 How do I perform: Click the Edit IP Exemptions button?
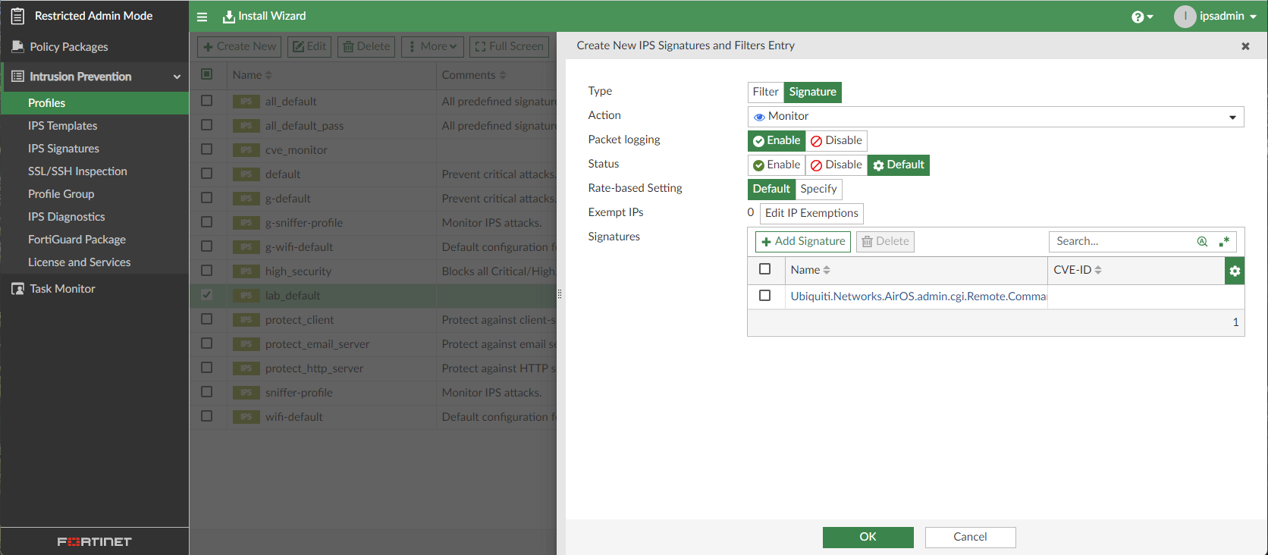[x=811, y=213]
